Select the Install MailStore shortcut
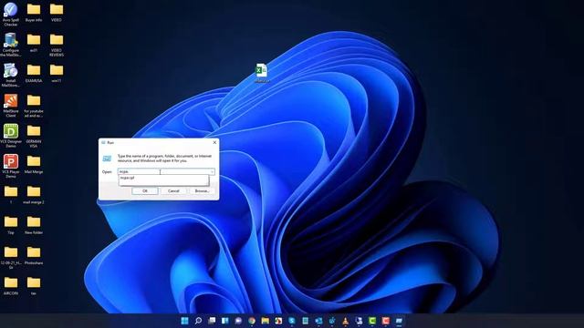This screenshot has height=328, width=584. point(11,75)
